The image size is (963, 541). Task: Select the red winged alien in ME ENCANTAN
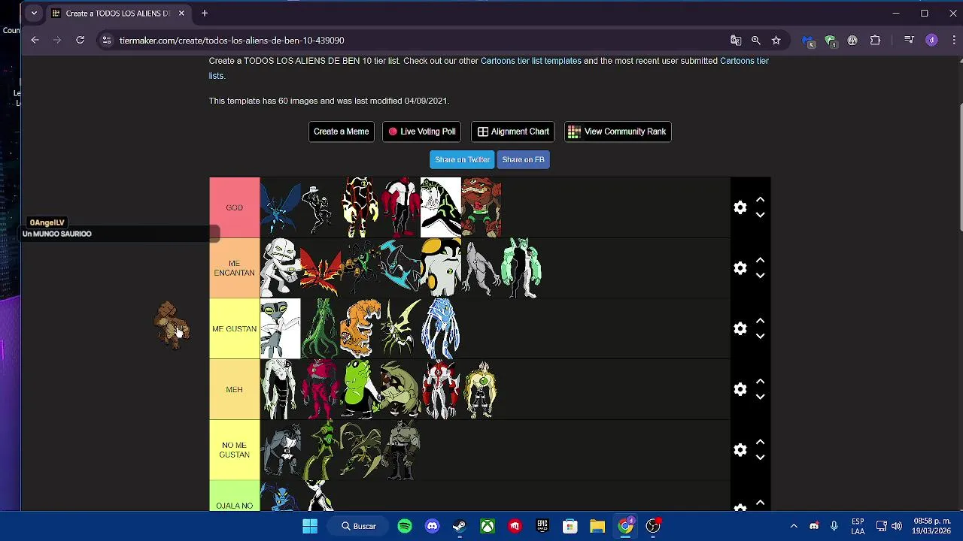(x=320, y=268)
